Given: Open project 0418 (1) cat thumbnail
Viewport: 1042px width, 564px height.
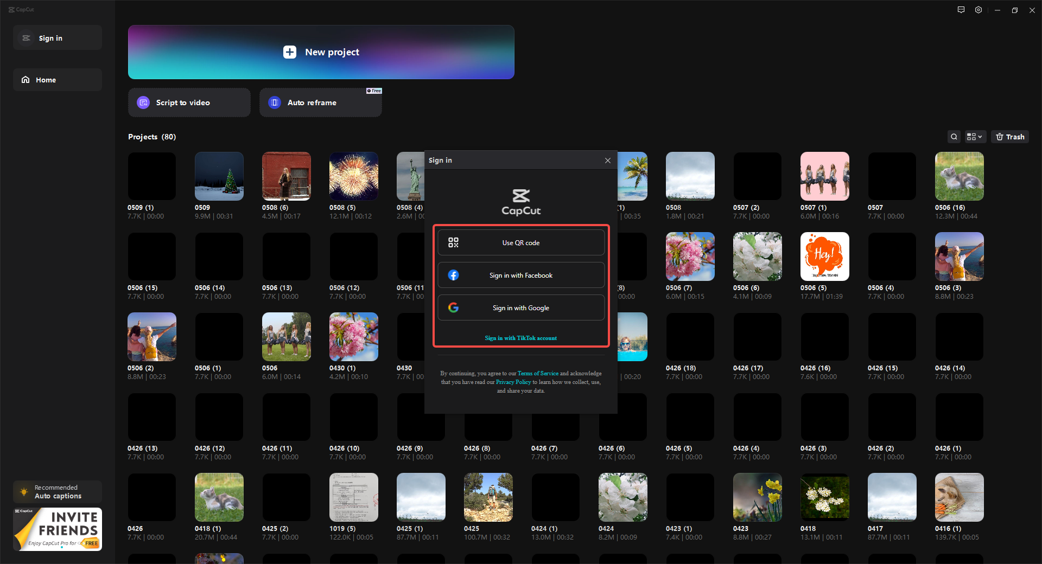Looking at the screenshot, I should tap(219, 497).
